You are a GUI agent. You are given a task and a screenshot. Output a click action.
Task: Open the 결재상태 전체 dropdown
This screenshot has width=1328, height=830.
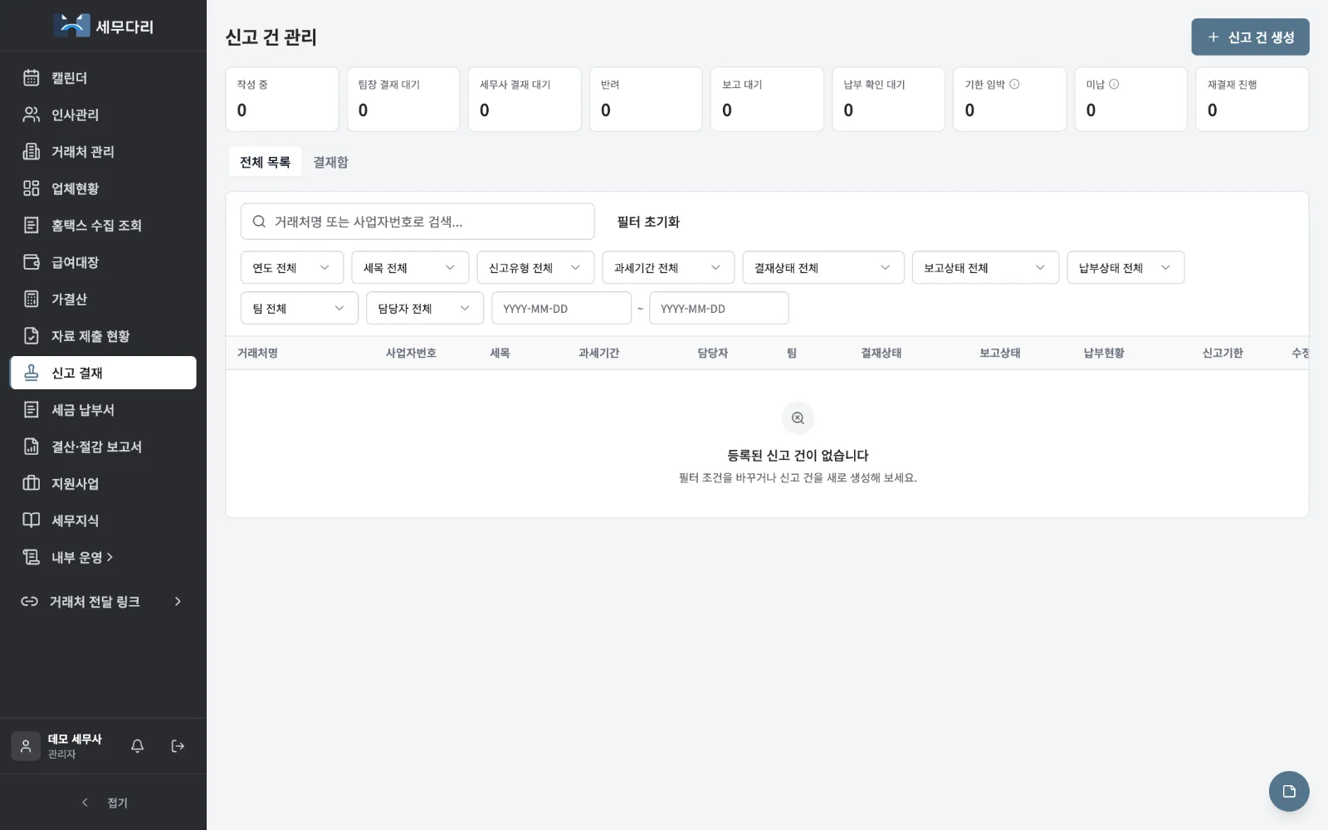(x=823, y=267)
